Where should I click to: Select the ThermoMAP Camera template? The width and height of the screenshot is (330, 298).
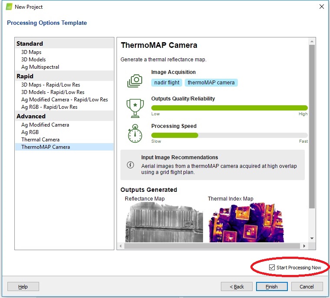pos(64,147)
